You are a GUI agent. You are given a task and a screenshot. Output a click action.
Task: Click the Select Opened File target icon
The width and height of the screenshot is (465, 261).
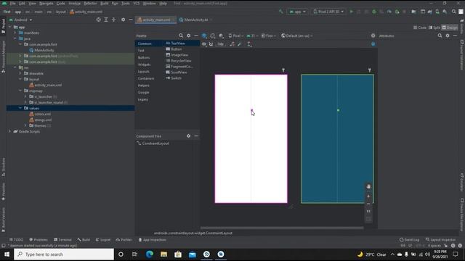coord(99,20)
